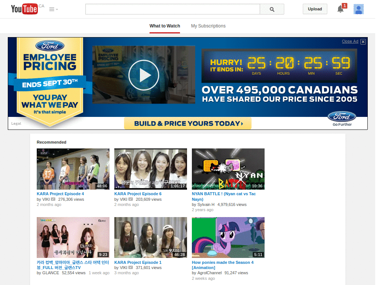Image resolution: width=380 pixels, height=285 pixels.
Task: Click the Legal link in the ad
Action: point(16,124)
